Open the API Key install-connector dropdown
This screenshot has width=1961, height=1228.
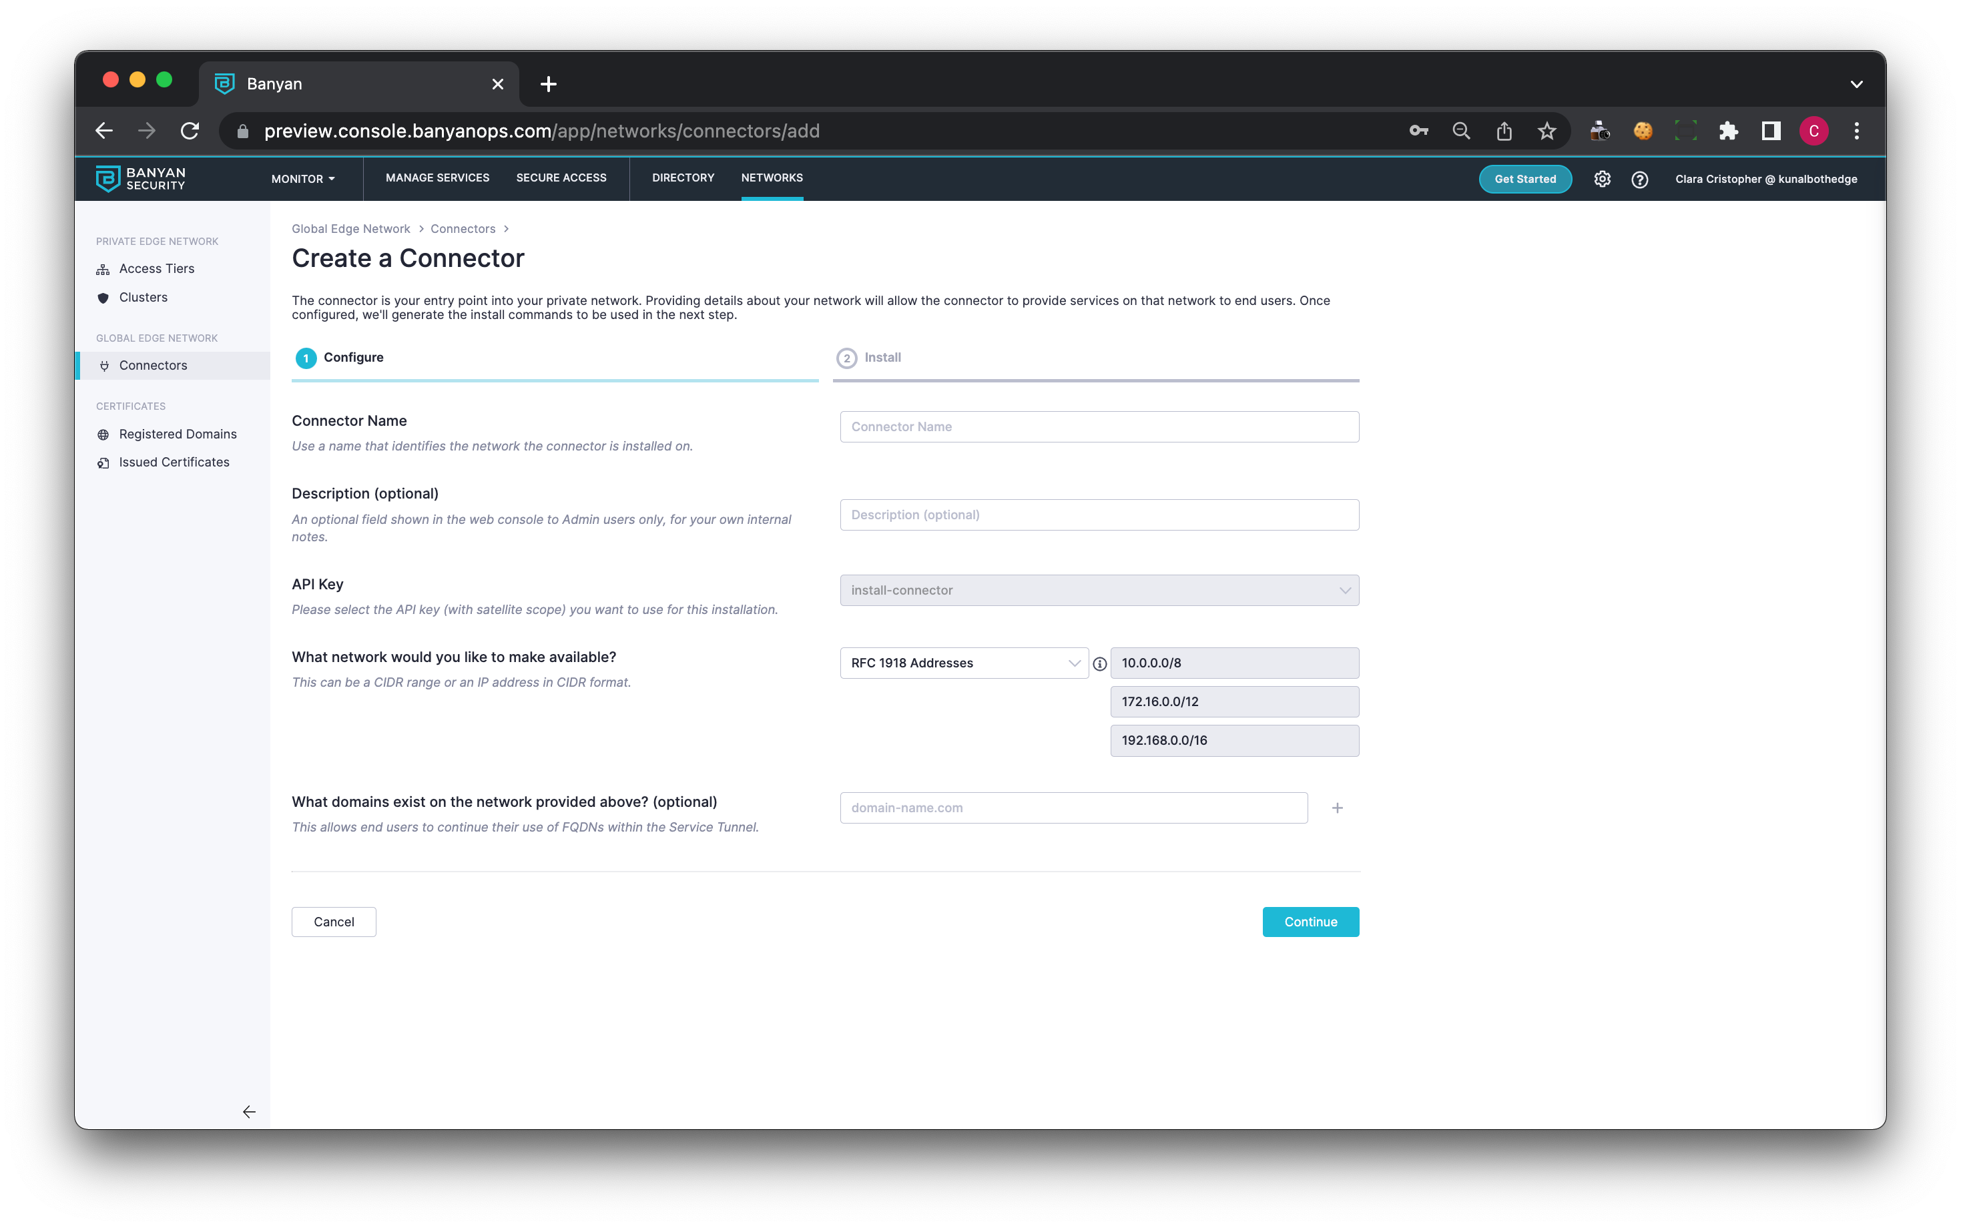pyautogui.click(x=1099, y=591)
